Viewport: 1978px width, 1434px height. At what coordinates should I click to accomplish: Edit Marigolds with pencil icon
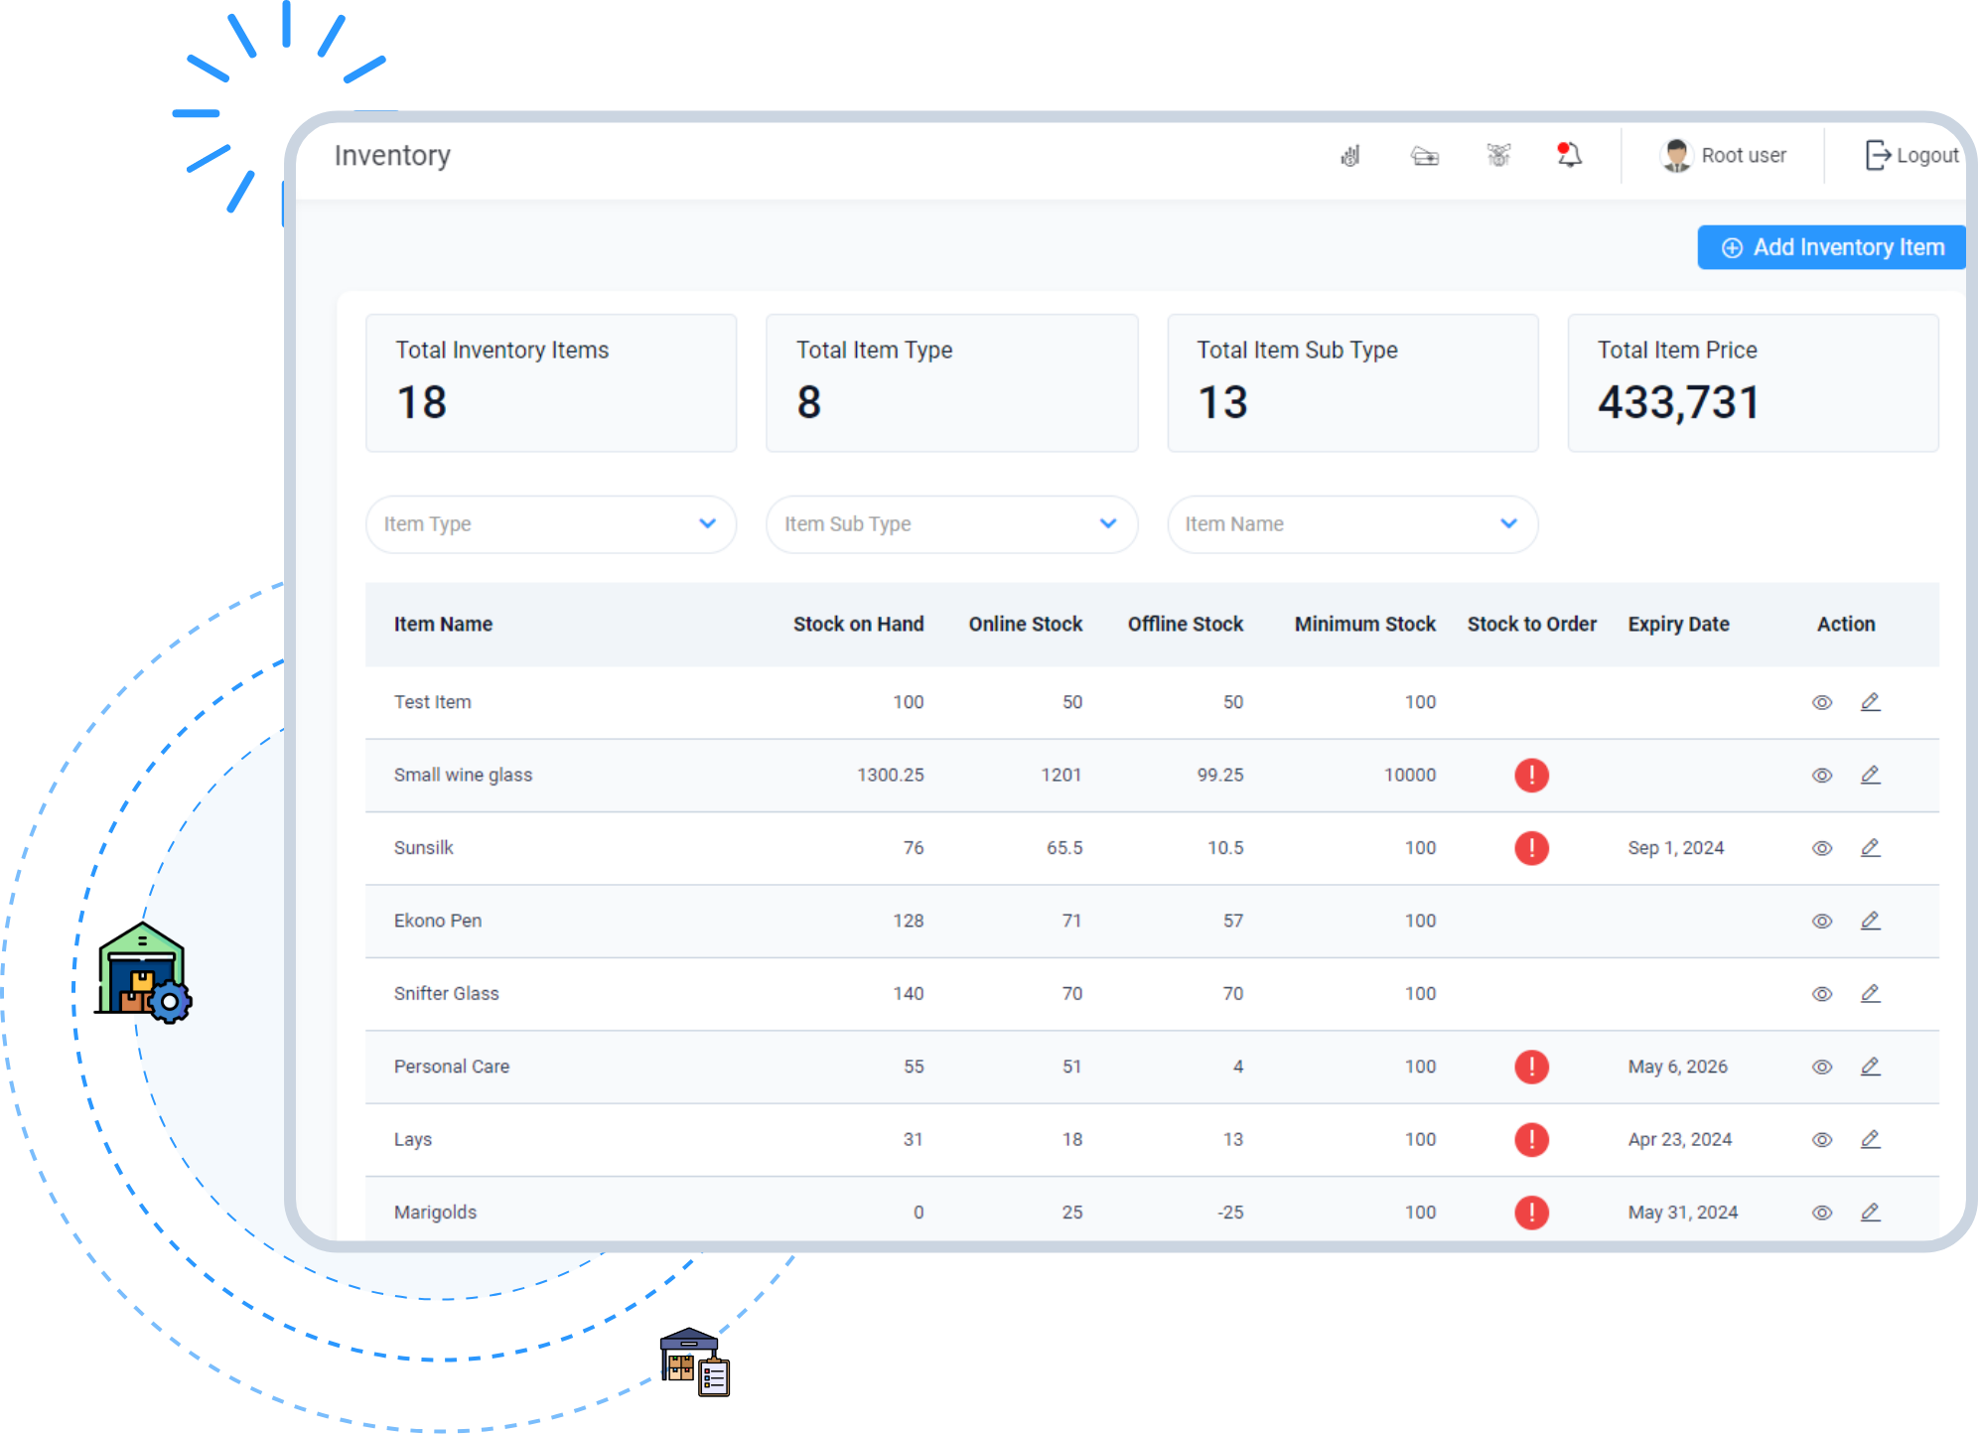[x=1871, y=1213]
